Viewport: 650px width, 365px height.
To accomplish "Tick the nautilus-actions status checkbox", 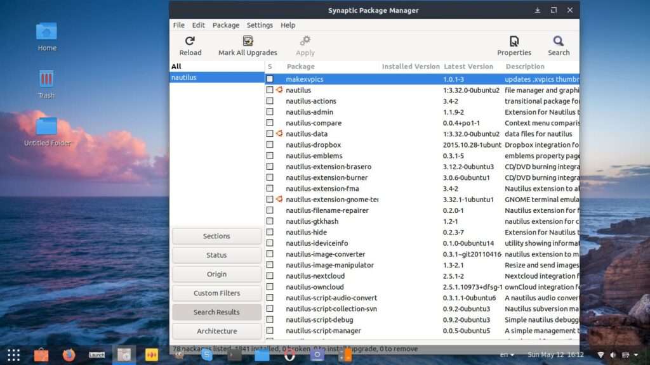I will click(270, 101).
